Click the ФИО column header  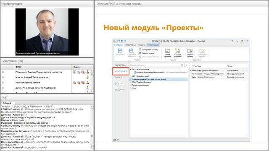(x=43, y=67)
